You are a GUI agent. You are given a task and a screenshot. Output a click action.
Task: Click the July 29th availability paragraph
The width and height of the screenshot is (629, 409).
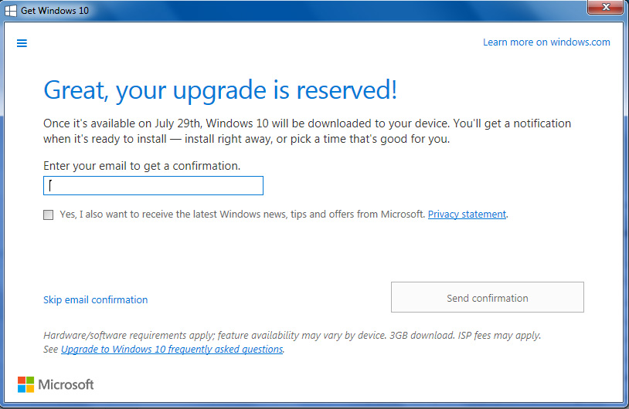(307, 131)
